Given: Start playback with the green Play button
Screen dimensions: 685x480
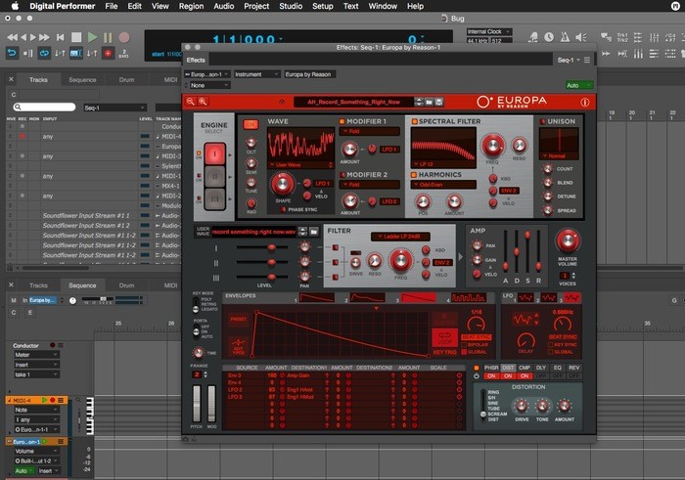Looking at the screenshot, I should pos(92,37).
